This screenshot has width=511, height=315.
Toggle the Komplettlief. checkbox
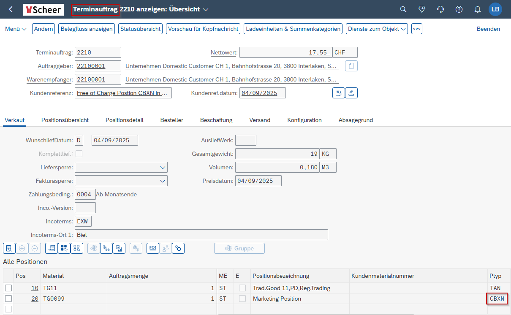(79, 154)
